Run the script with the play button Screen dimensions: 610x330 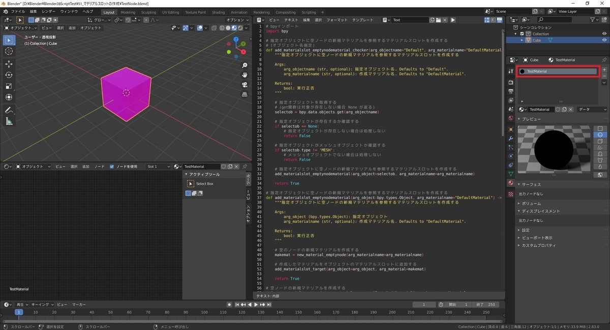[453, 20]
